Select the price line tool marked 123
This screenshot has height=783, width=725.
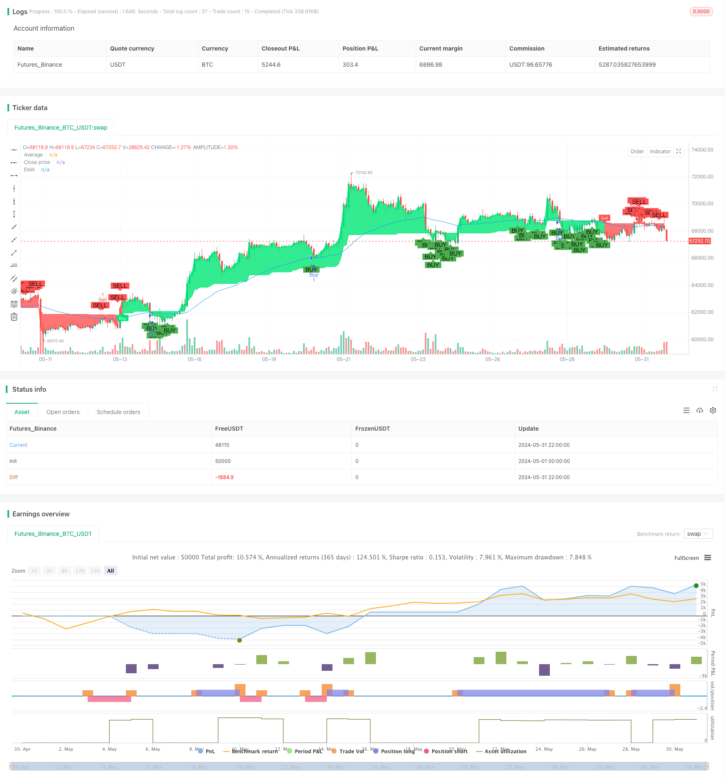tap(14, 265)
